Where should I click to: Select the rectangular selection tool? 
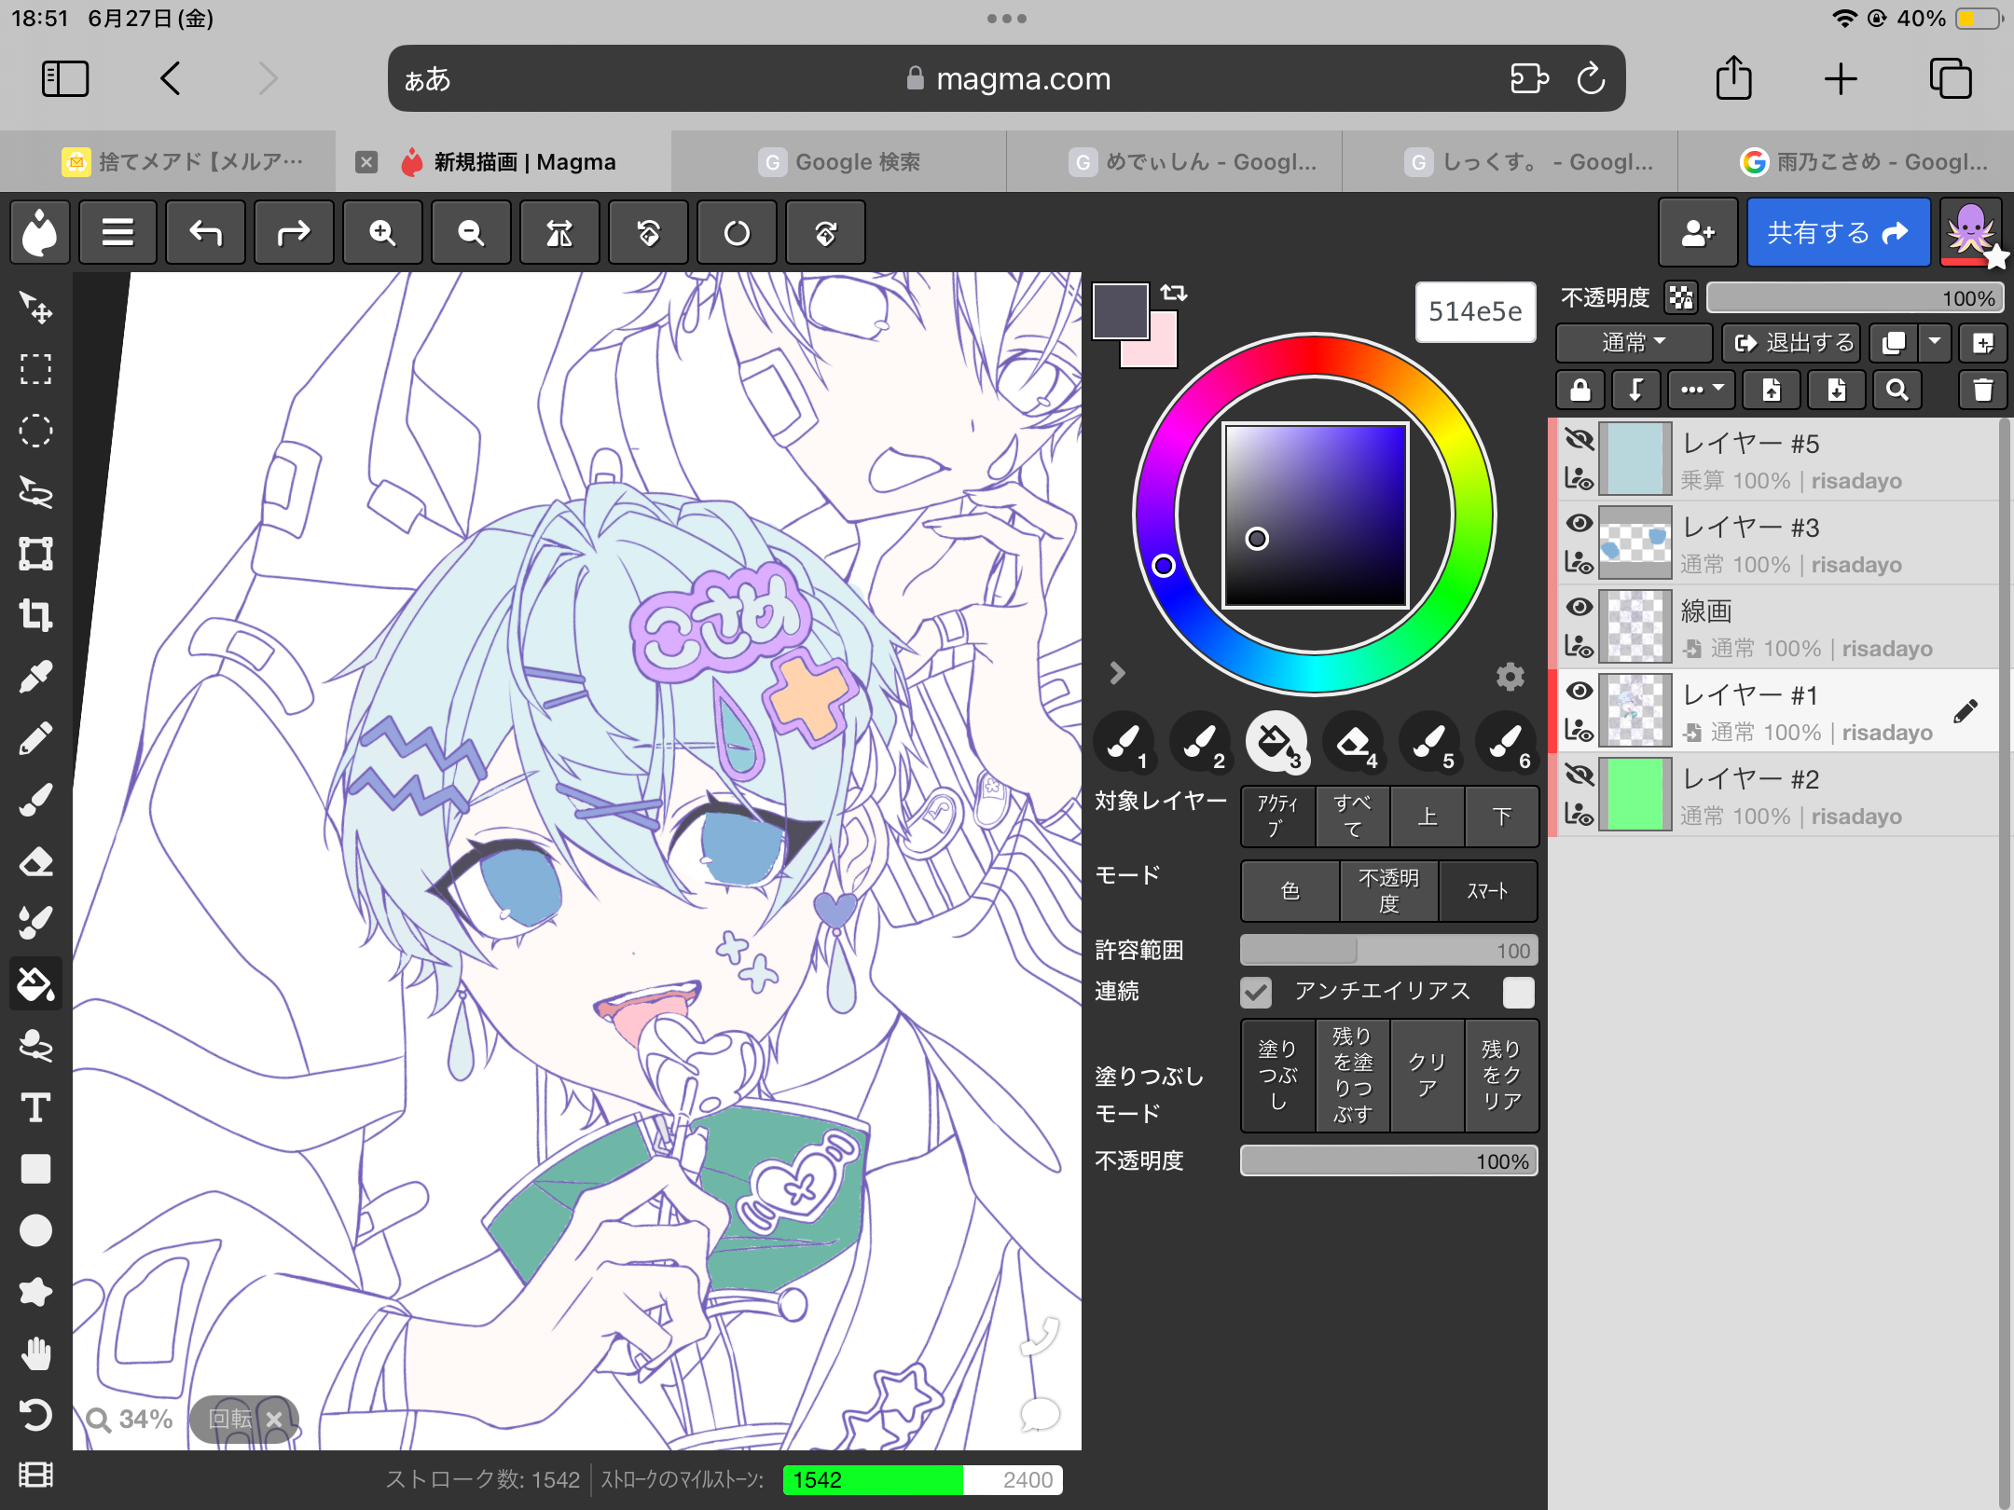pyautogui.click(x=35, y=369)
